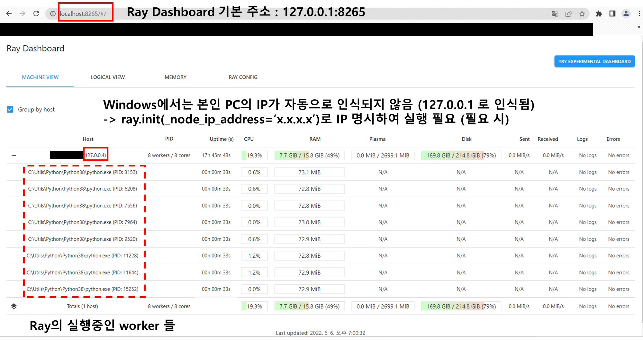
Task: Click the Received column header
Action: [548, 139]
